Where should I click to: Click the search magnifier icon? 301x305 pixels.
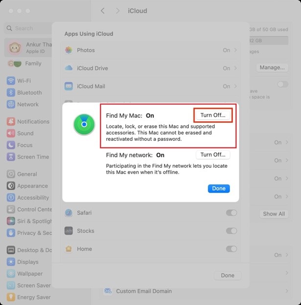click(9, 28)
